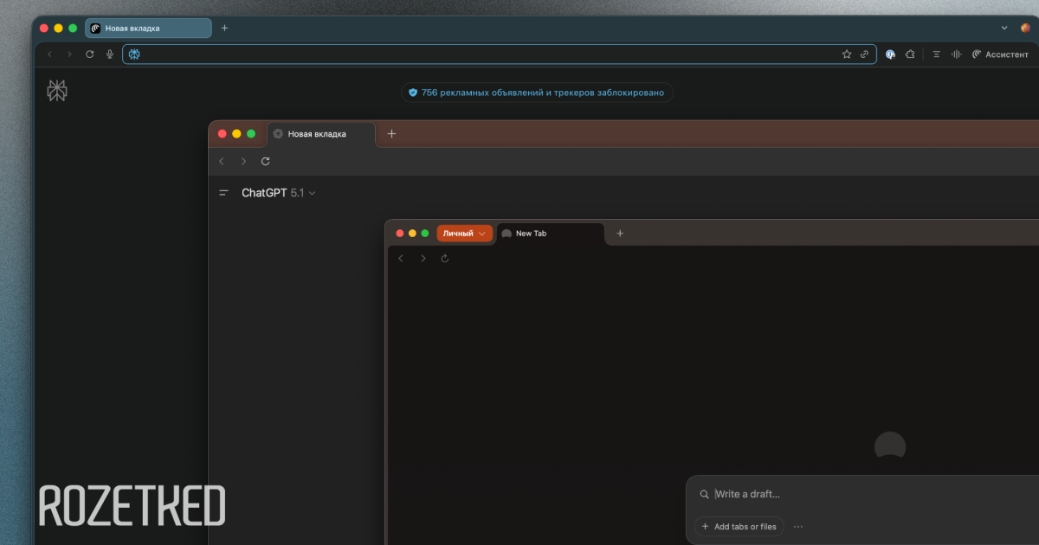Reload the page in the ChatGPT Atlas window

coord(266,162)
